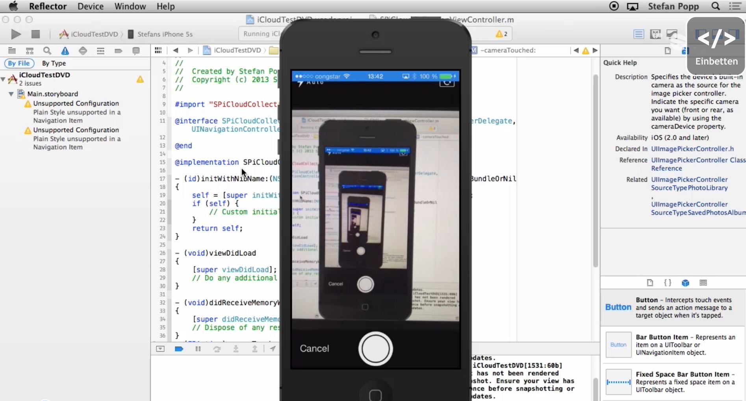Image resolution: width=746 pixels, height=401 pixels.
Task: Click Step over in debug bar
Action: tap(217, 349)
